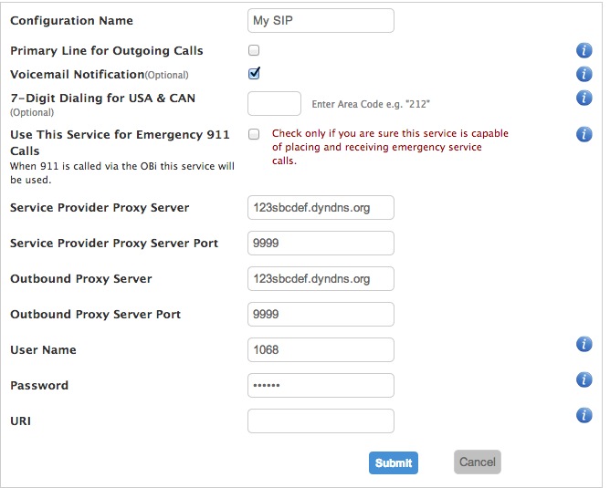610x488 pixels.
Task: Focus the area code input box
Action: pyautogui.click(x=274, y=103)
